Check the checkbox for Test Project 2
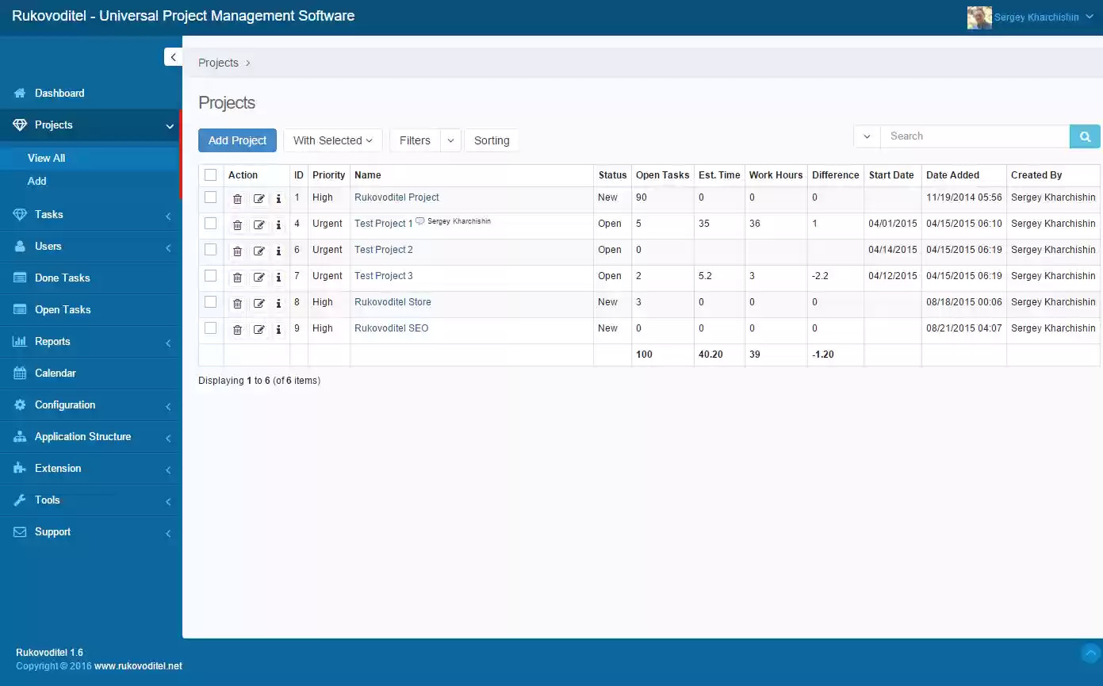This screenshot has width=1103, height=686. [210, 250]
